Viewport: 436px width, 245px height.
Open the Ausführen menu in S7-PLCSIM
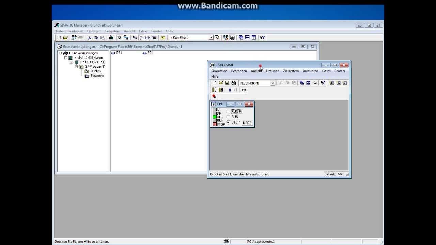click(310, 71)
